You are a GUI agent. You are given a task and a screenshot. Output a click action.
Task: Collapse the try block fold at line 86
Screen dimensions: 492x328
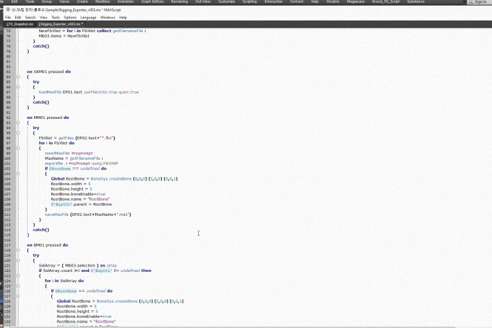18,87
